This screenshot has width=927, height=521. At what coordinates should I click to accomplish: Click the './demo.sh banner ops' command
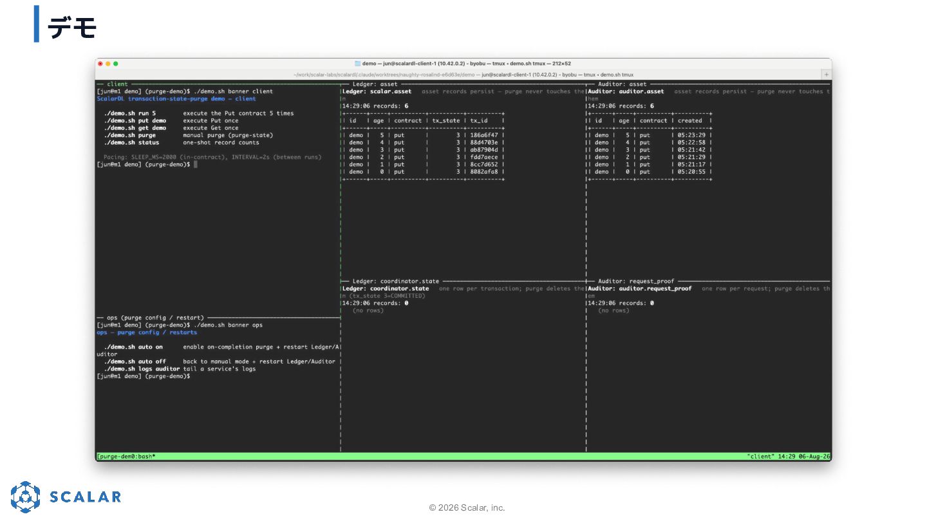click(x=228, y=325)
